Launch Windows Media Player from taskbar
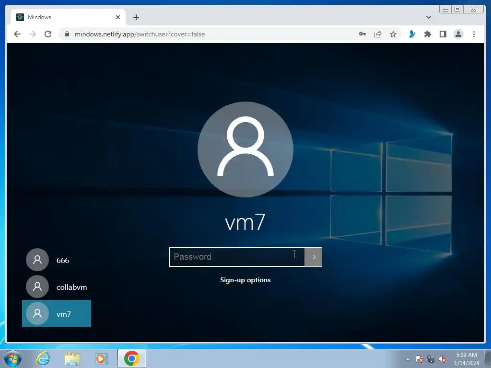This screenshot has height=368, width=491. (101, 358)
